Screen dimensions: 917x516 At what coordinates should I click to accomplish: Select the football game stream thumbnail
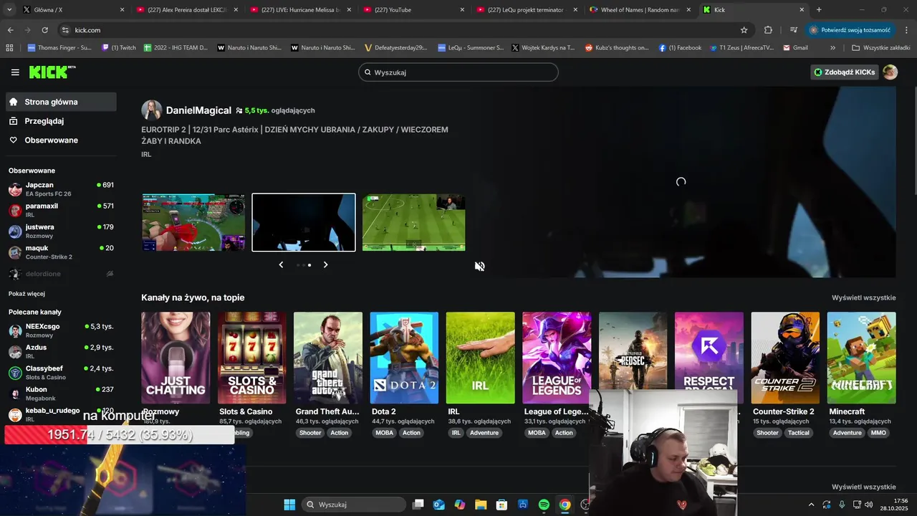point(413,222)
